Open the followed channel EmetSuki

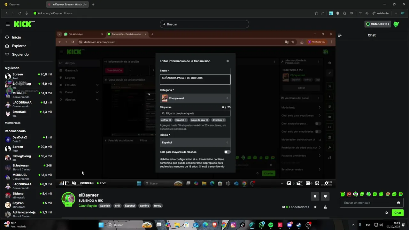pyautogui.click(x=28, y=114)
